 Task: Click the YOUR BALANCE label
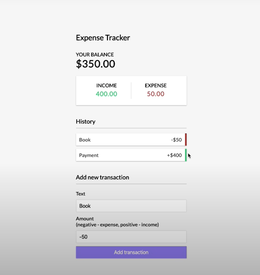(95, 55)
